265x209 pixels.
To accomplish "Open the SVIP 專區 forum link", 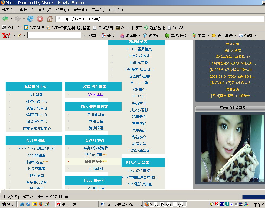I will point(96,94).
